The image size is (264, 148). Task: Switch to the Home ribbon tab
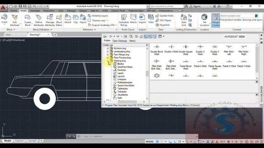pyautogui.click(x=14, y=11)
